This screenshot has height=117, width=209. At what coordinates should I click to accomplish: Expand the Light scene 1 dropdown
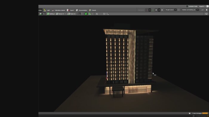pyautogui.click(x=176, y=10)
